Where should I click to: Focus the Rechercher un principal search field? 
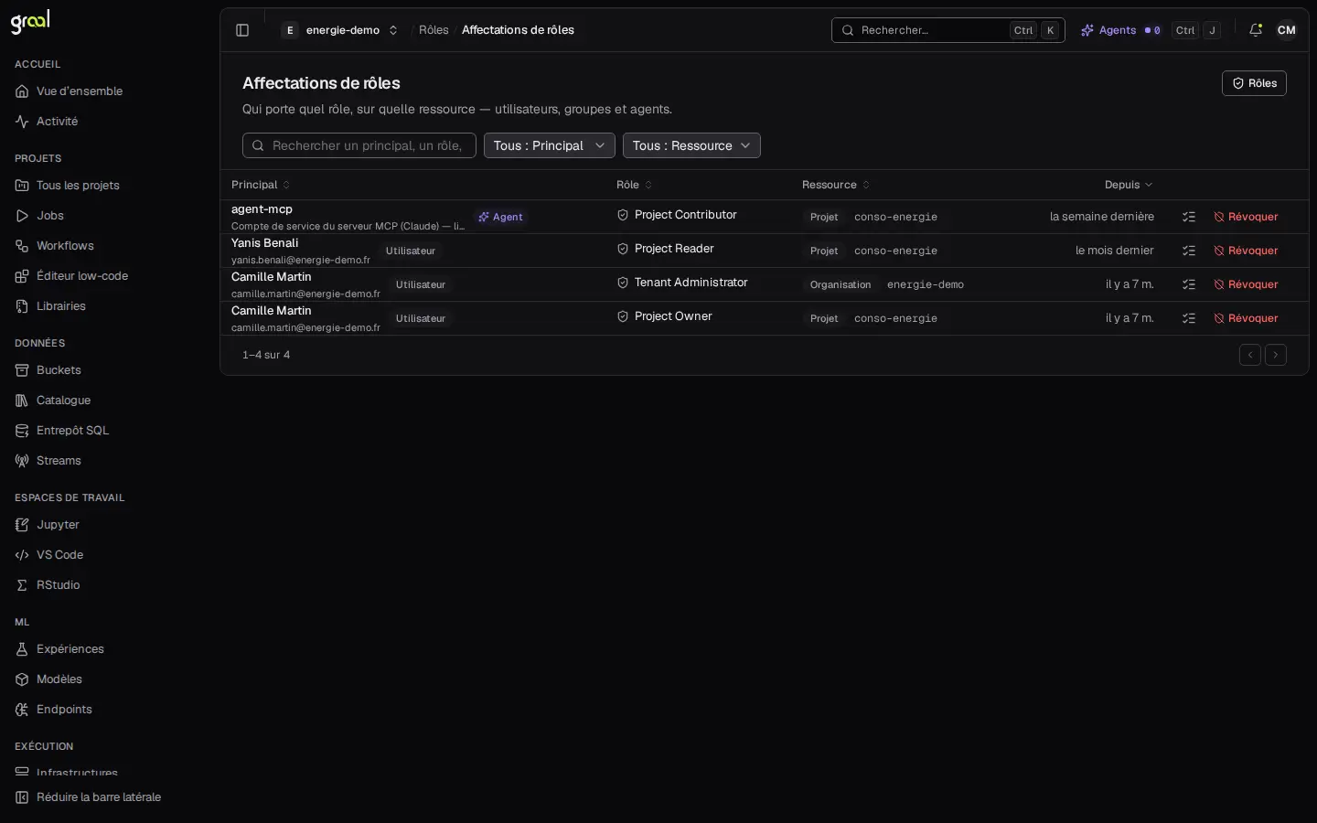(359, 145)
